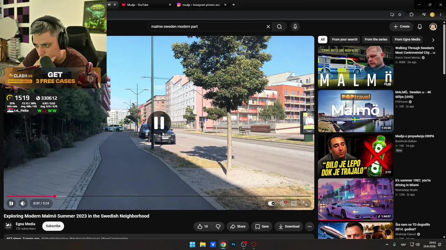Open the Egna Media channel avatar
The width and height of the screenshot is (446, 250).
8,226
